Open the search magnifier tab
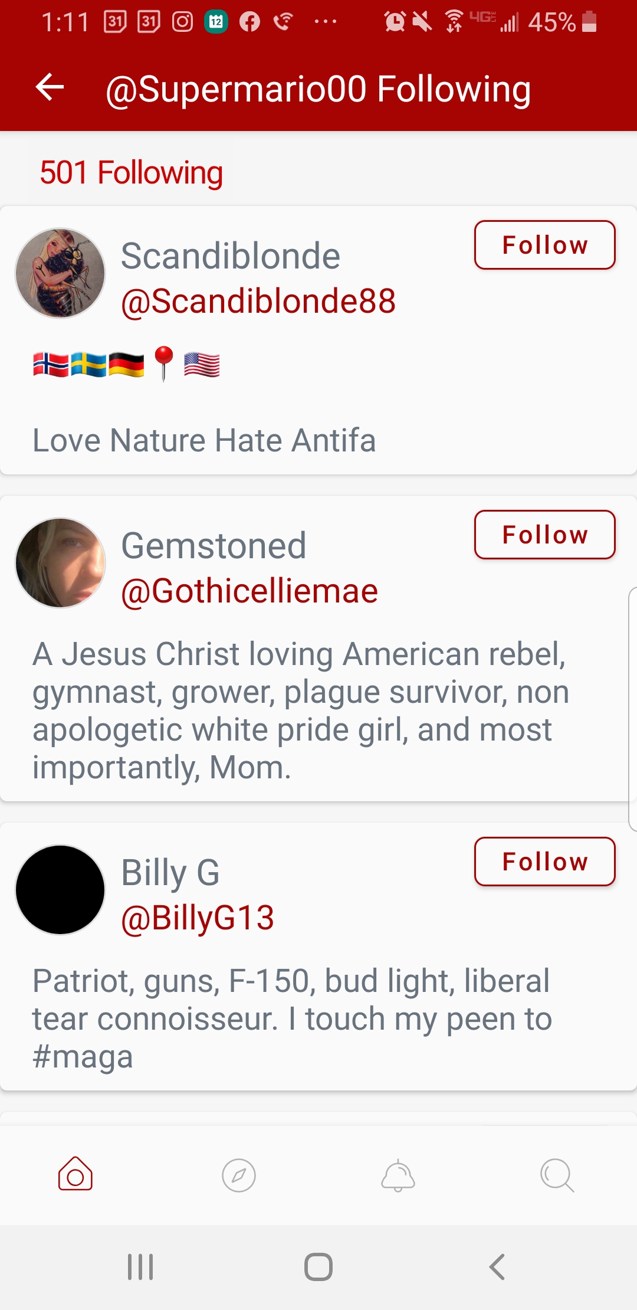Viewport: 637px width, 1310px height. click(x=557, y=1175)
